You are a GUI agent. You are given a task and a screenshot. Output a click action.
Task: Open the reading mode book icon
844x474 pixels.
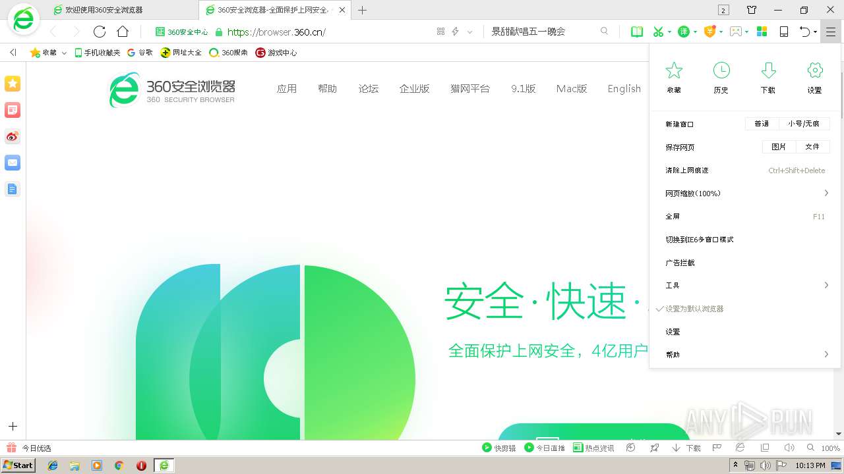coord(637,32)
